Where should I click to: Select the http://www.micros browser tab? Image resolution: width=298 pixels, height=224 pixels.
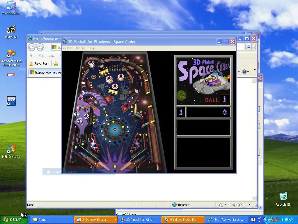point(45,72)
